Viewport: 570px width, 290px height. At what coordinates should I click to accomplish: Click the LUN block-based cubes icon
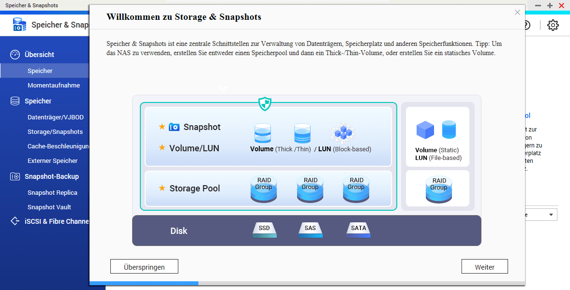tap(343, 132)
